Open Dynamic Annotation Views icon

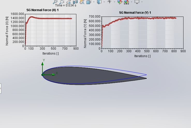82,2
